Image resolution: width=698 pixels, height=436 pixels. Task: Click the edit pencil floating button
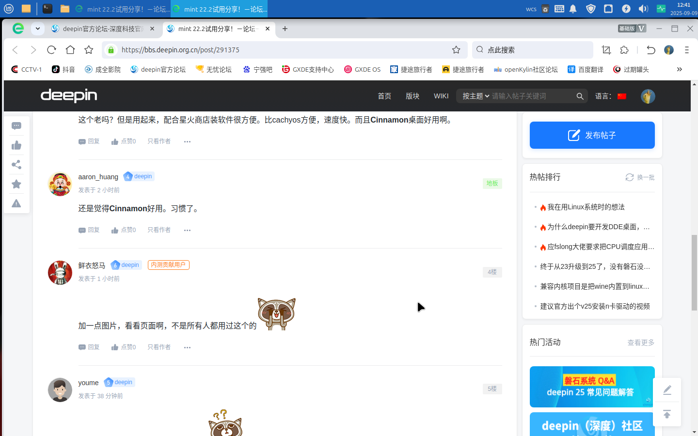pyautogui.click(x=667, y=390)
